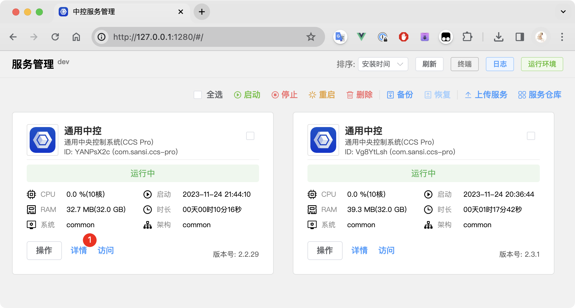This screenshot has height=308, width=575.
Task: Click start time 2023-11-24 20:36:44
Action: click(499, 194)
